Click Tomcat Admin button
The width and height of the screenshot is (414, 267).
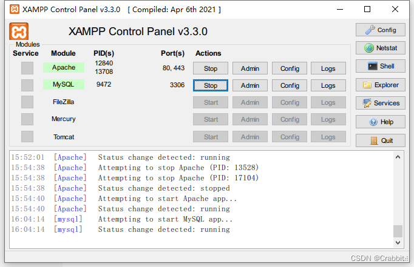249,137
